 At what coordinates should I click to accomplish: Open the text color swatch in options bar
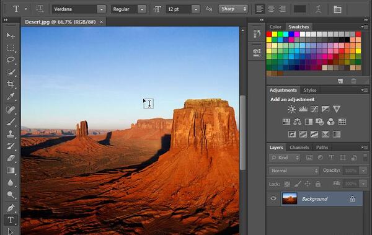[x=300, y=9]
